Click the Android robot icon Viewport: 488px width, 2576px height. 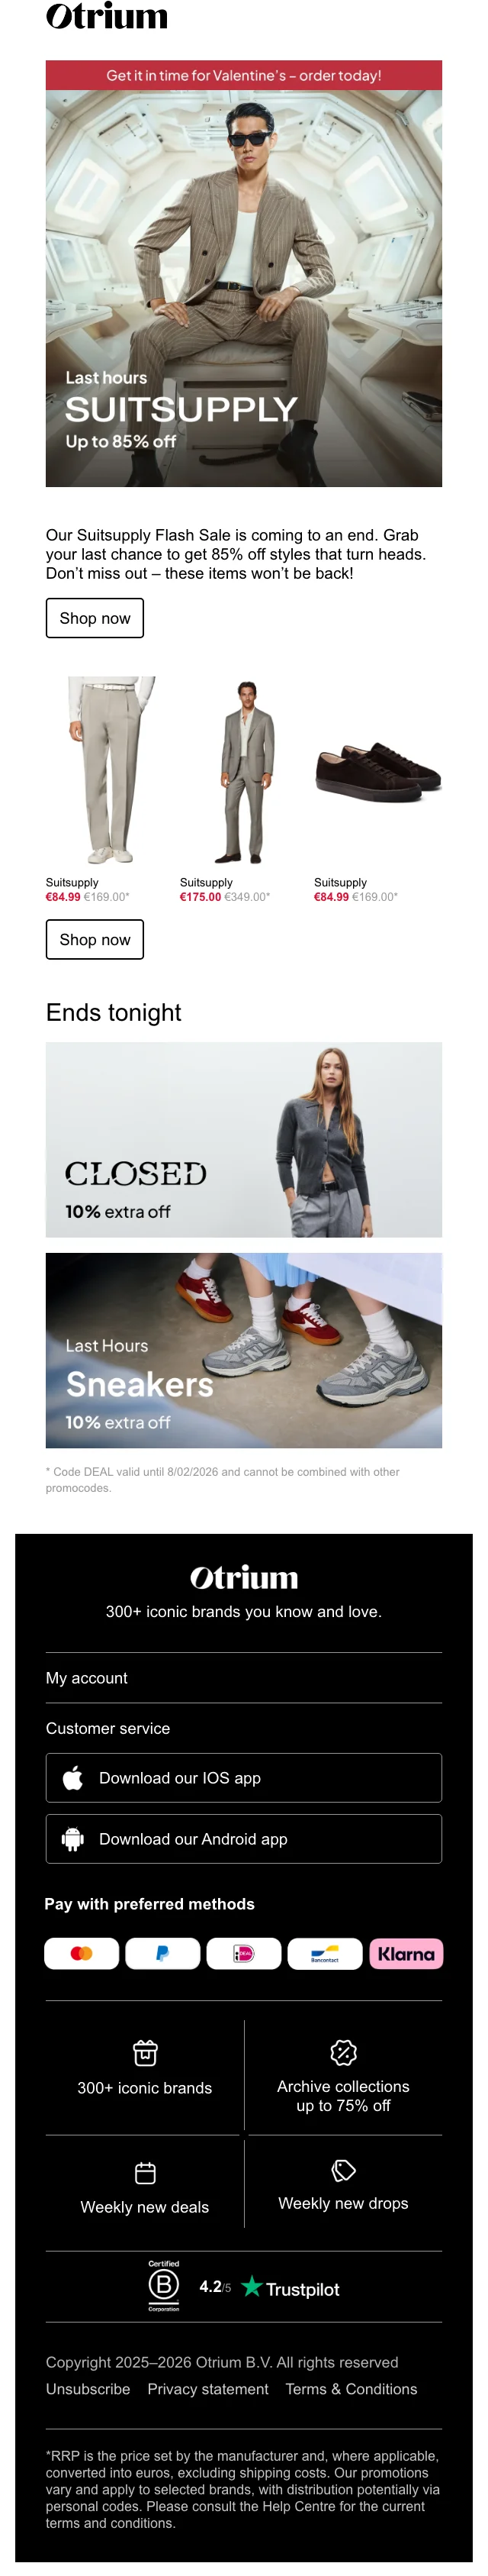click(x=73, y=1838)
